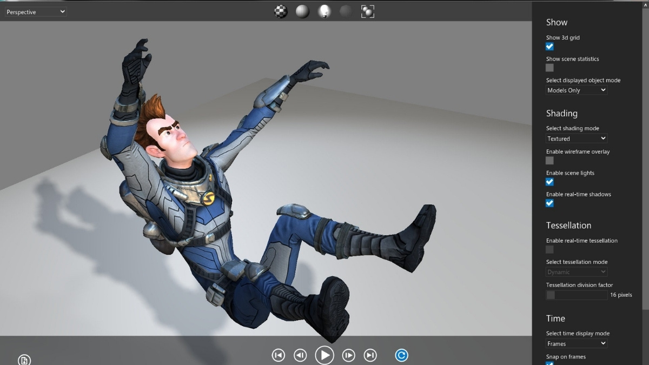Step back one frame
Viewport: 649px width, 365px height.
click(x=300, y=355)
